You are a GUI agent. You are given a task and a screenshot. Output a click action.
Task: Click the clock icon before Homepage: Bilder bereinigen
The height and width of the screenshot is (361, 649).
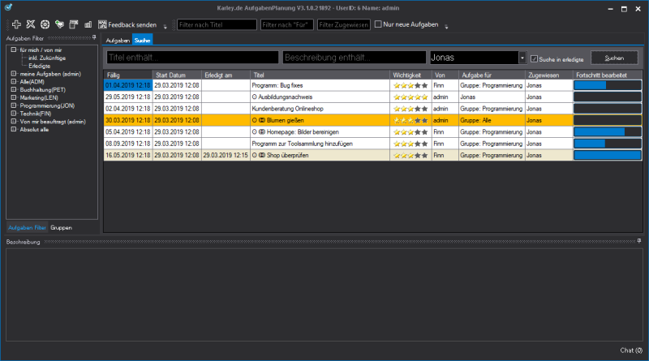click(x=255, y=132)
